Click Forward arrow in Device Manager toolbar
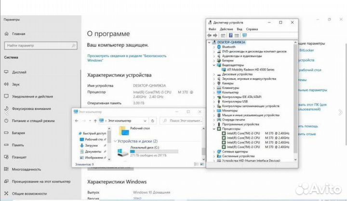This screenshot has width=347, height=201. (215, 35)
